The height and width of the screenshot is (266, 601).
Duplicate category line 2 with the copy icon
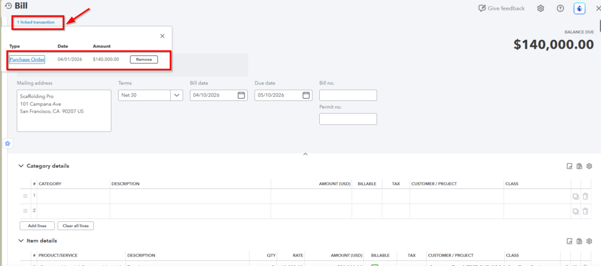click(576, 211)
